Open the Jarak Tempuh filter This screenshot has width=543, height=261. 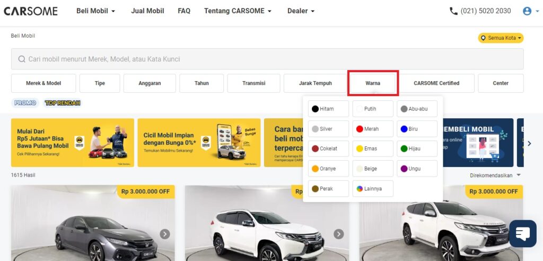[x=316, y=83]
